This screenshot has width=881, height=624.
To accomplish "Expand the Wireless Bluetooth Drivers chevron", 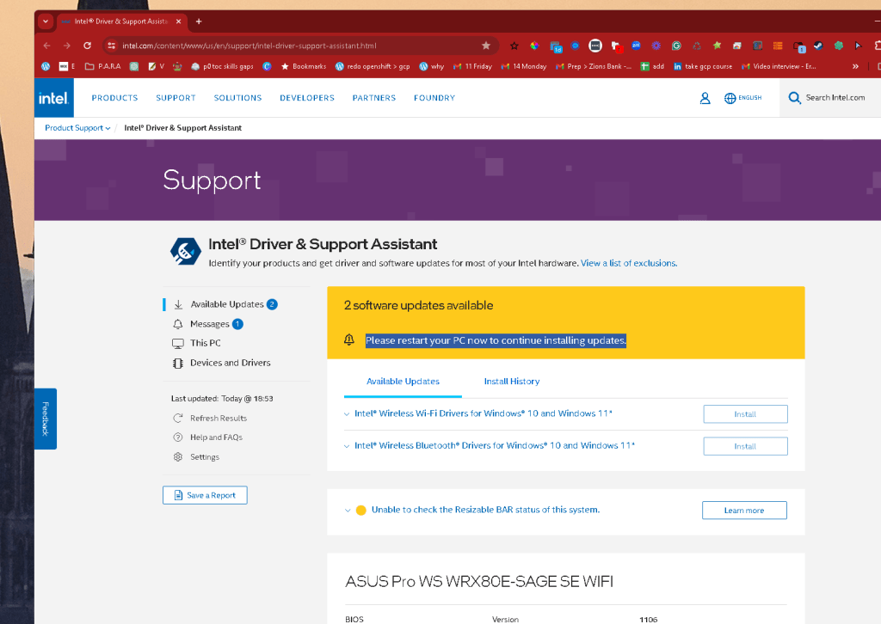I will (x=347, y=446).
